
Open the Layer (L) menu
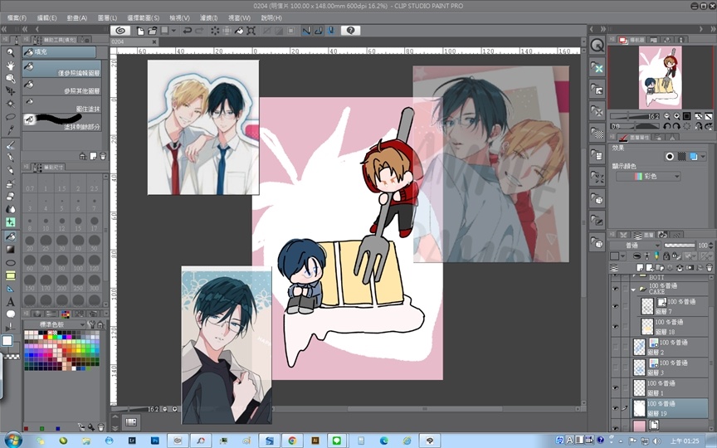(x=107, y=17)
